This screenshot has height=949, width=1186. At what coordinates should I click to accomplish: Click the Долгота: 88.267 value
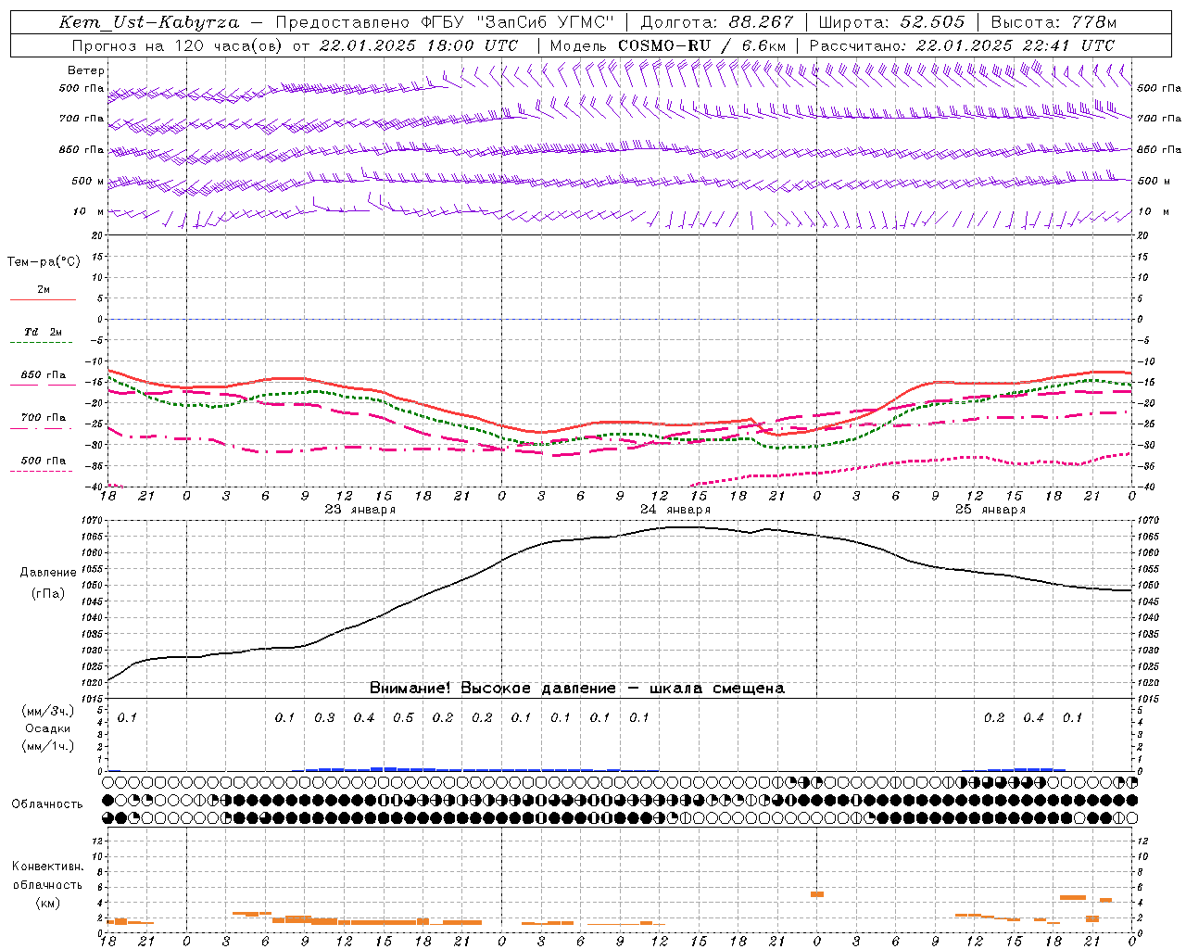tap(716, 22)
